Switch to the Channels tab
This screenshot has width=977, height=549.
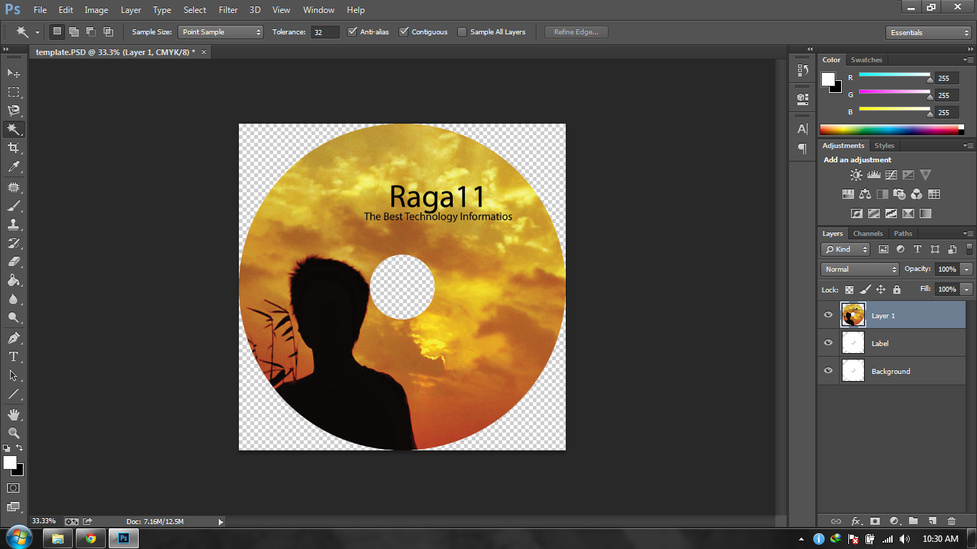tap(868, 233)
